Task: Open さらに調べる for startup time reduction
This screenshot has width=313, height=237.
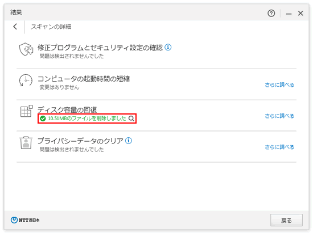Action: [279, 85]
